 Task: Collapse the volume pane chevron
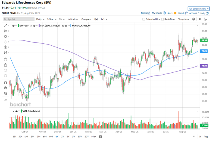coord(197,111)
